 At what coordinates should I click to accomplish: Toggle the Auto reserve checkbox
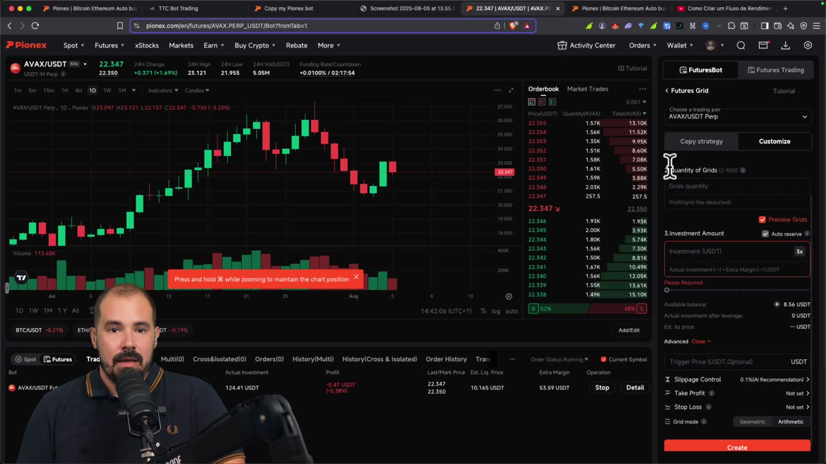[x=765, y=234]
